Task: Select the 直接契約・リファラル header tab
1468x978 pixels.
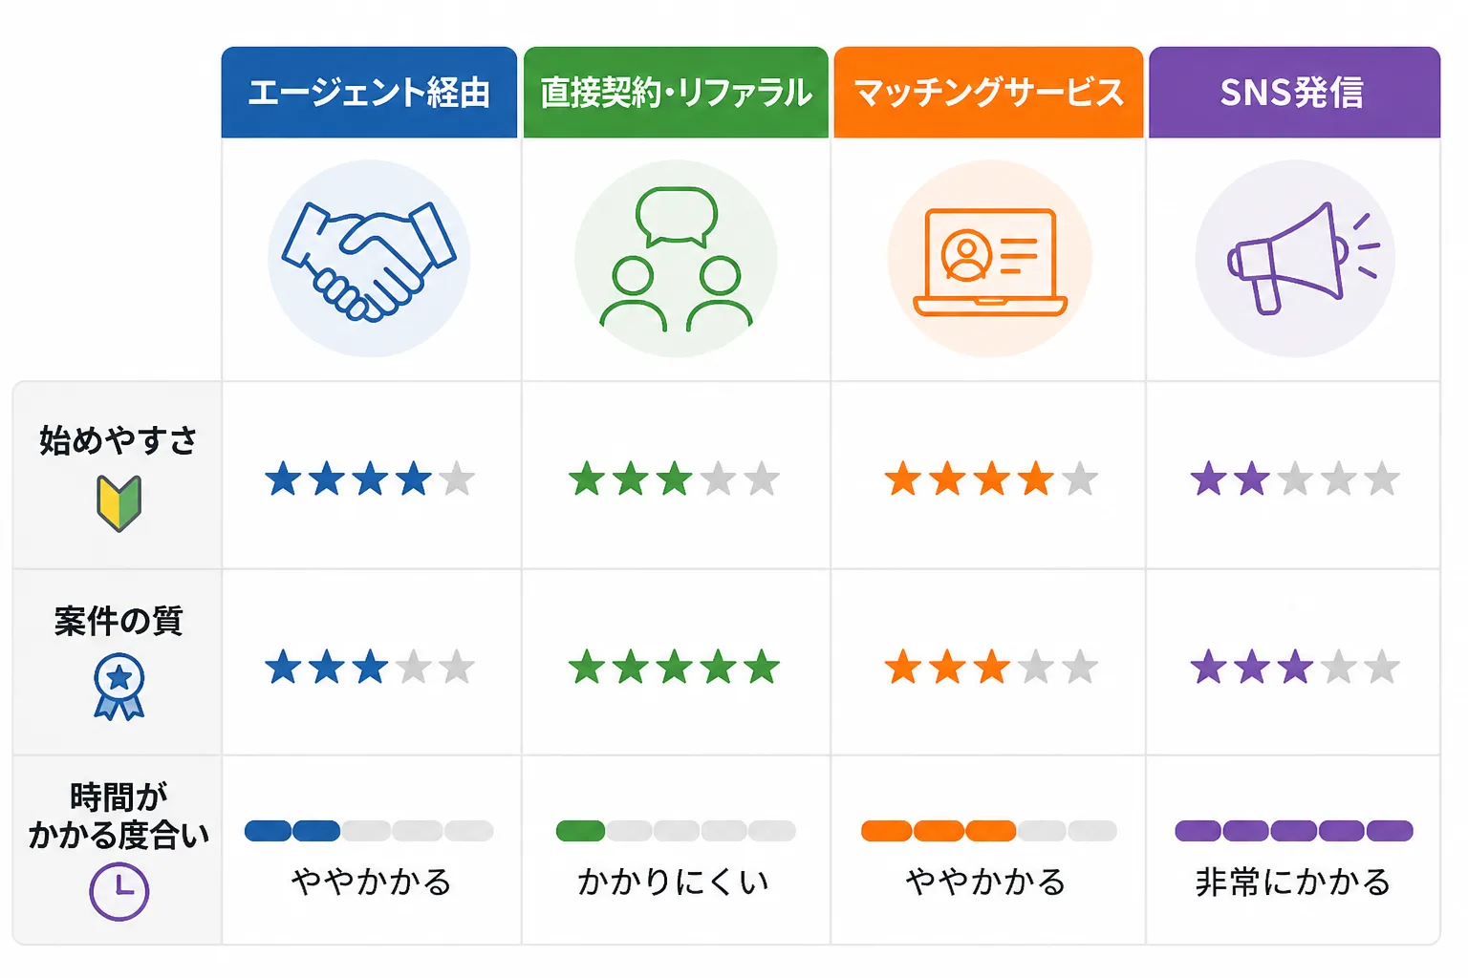Action: tap(676, 92)
